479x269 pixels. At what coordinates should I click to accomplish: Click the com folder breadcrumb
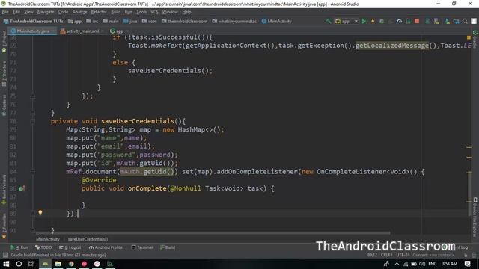pyautogui.click(x=150, y=22)
